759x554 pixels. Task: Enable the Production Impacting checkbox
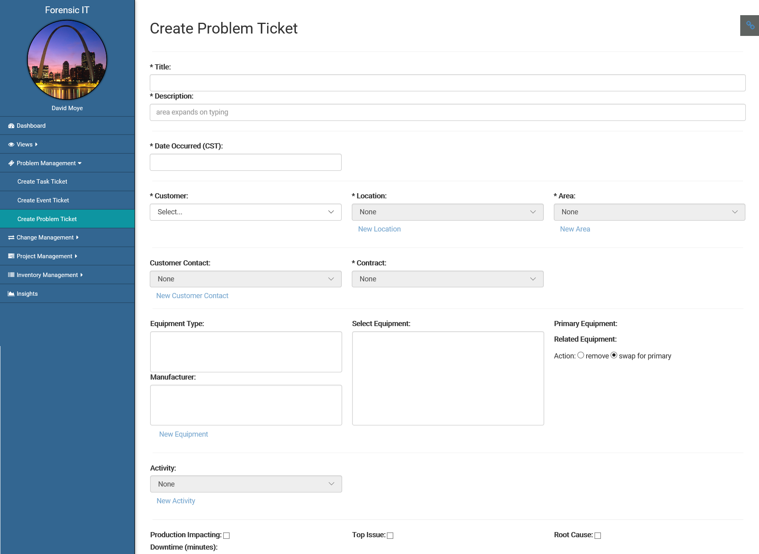226,536
